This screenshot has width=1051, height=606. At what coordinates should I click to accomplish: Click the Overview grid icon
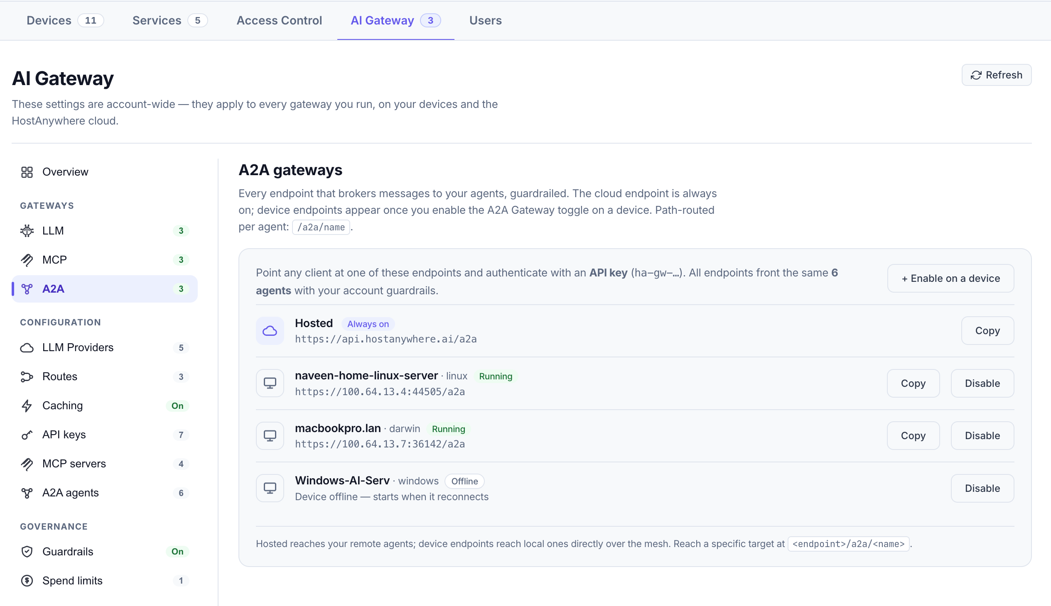tap(27, 172)
